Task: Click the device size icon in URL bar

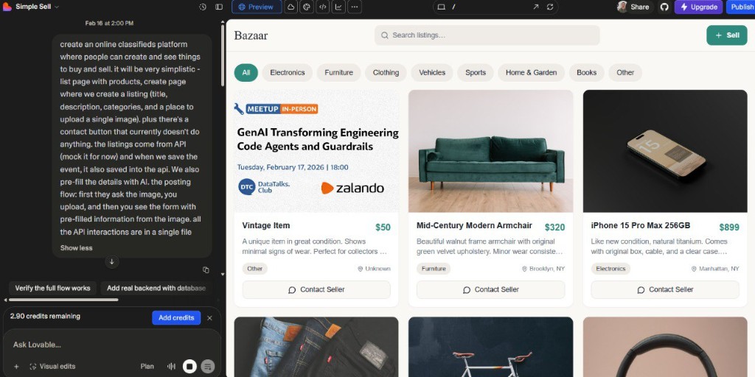Action: point(441,7)
